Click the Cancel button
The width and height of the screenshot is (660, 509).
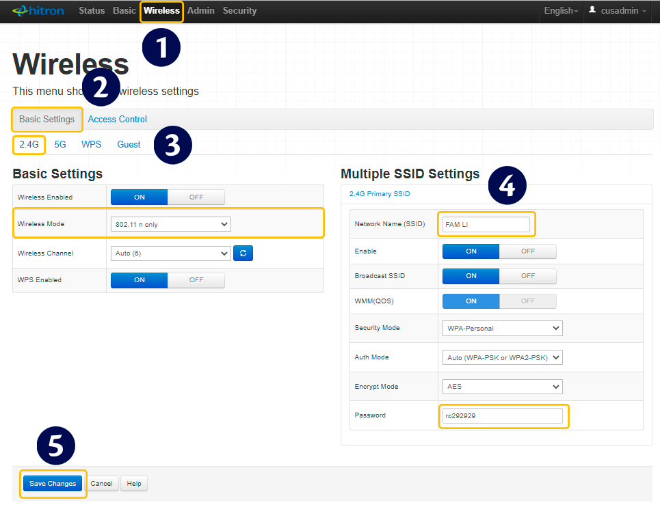pos(101,483)
